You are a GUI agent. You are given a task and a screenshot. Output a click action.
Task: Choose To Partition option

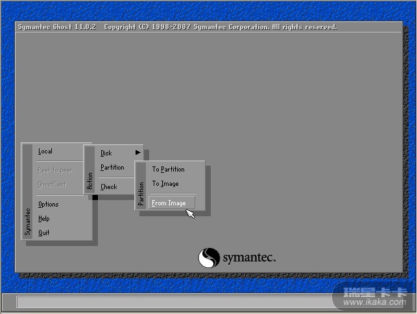coord(169,170)
